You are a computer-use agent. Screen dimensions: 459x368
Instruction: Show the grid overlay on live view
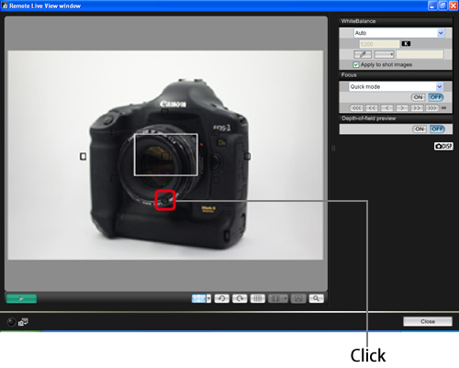pyautogui.click(x=258, y=298)
